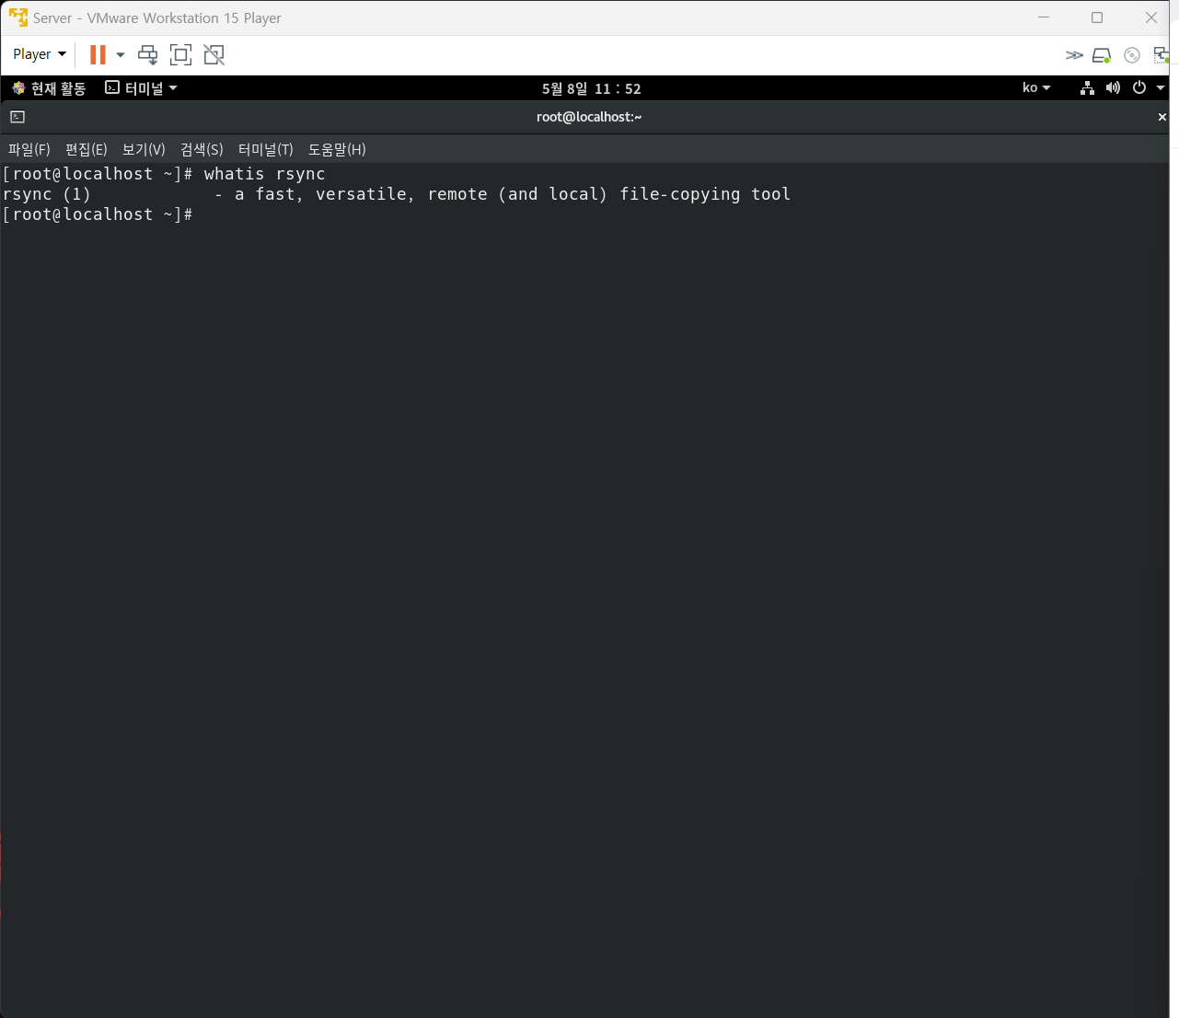Minimize the VMware Player window

coord(1044,17)
